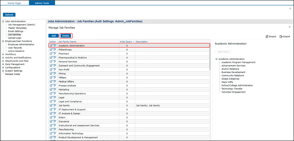
Task: Click the second action icon beside Insurance
Action: pos(55,121)
